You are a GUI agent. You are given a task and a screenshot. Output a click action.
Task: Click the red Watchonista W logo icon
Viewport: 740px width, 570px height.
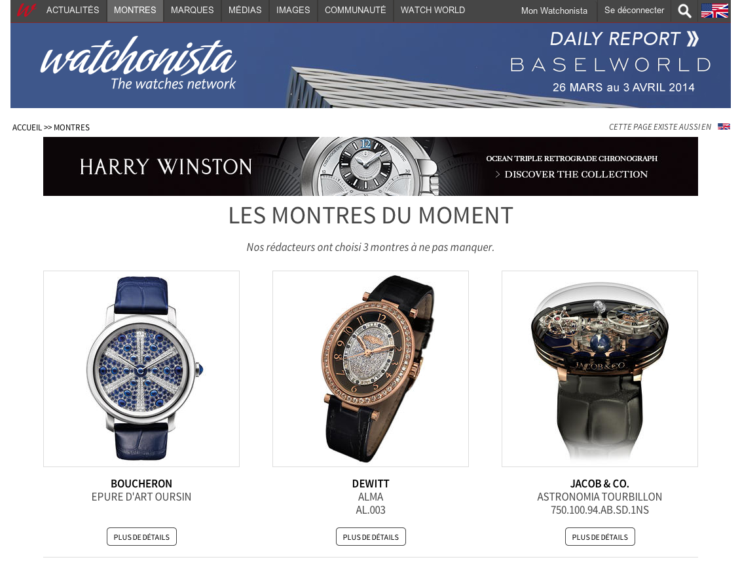(x=26, y=10)
